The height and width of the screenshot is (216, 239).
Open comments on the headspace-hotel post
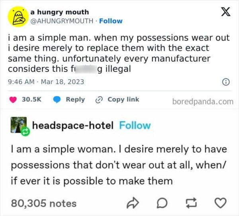(x=162, y=203)
